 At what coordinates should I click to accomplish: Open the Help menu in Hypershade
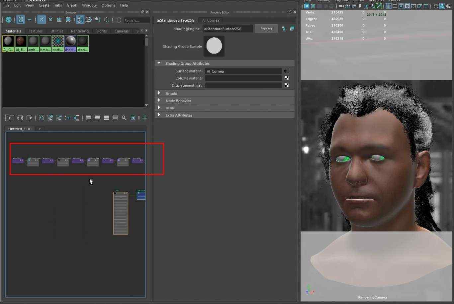[x=124, y=5]
